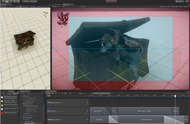Click the orientation gizmo in the Scene view
Viewport: 190px width, 124px height.
click(x=44, y=13)
